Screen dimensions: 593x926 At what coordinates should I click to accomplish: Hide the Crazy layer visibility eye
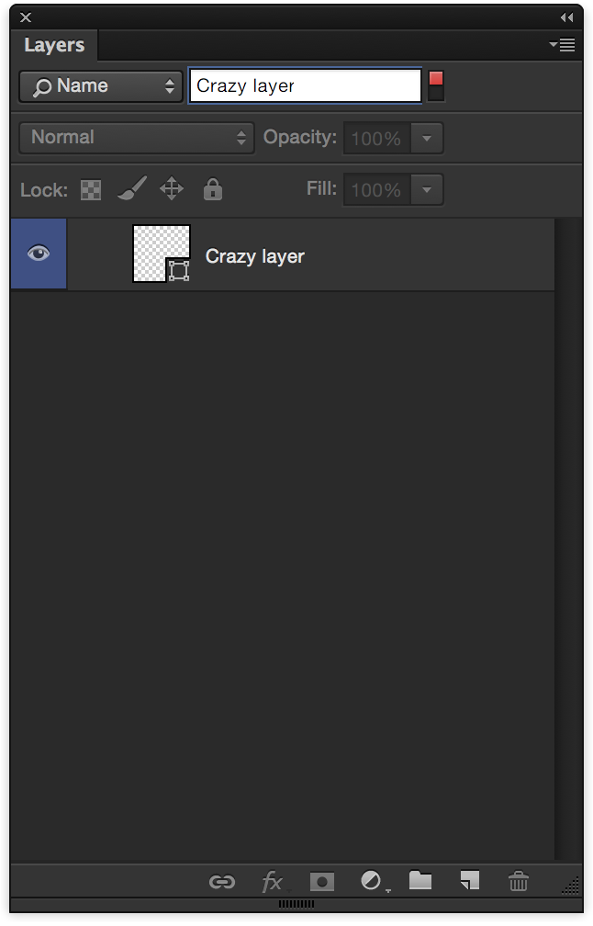39,254
